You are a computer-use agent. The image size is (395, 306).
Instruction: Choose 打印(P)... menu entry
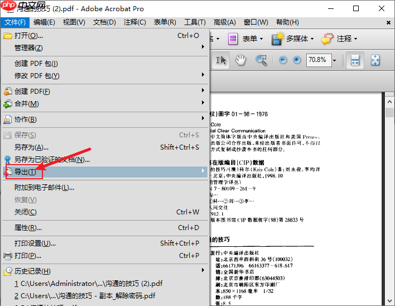click(105, 256)
